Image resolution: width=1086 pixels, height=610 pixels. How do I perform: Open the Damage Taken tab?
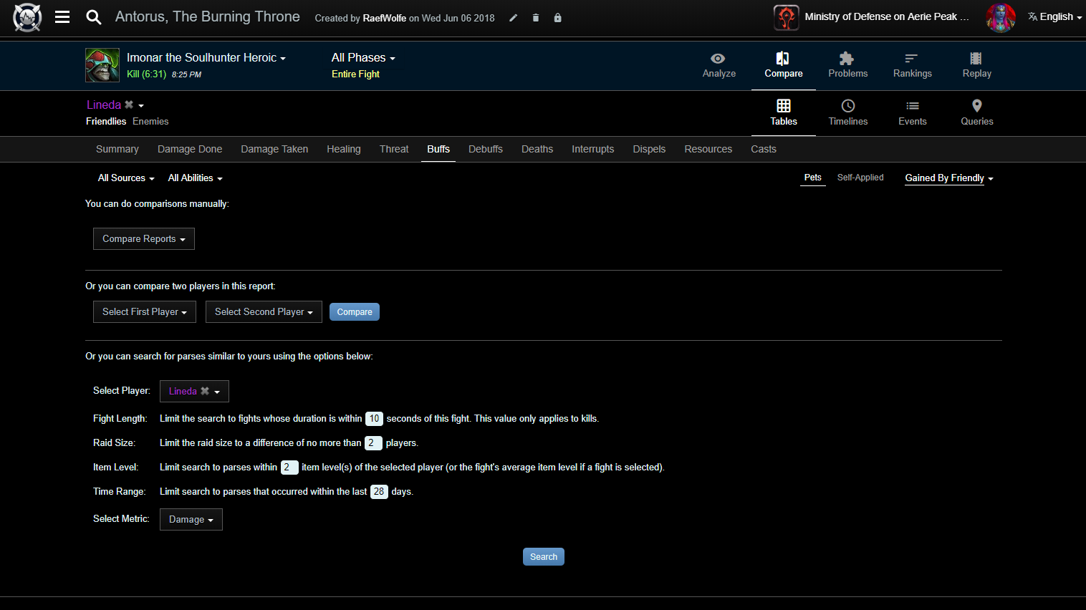pyautogui.click(x=274, y=149)
